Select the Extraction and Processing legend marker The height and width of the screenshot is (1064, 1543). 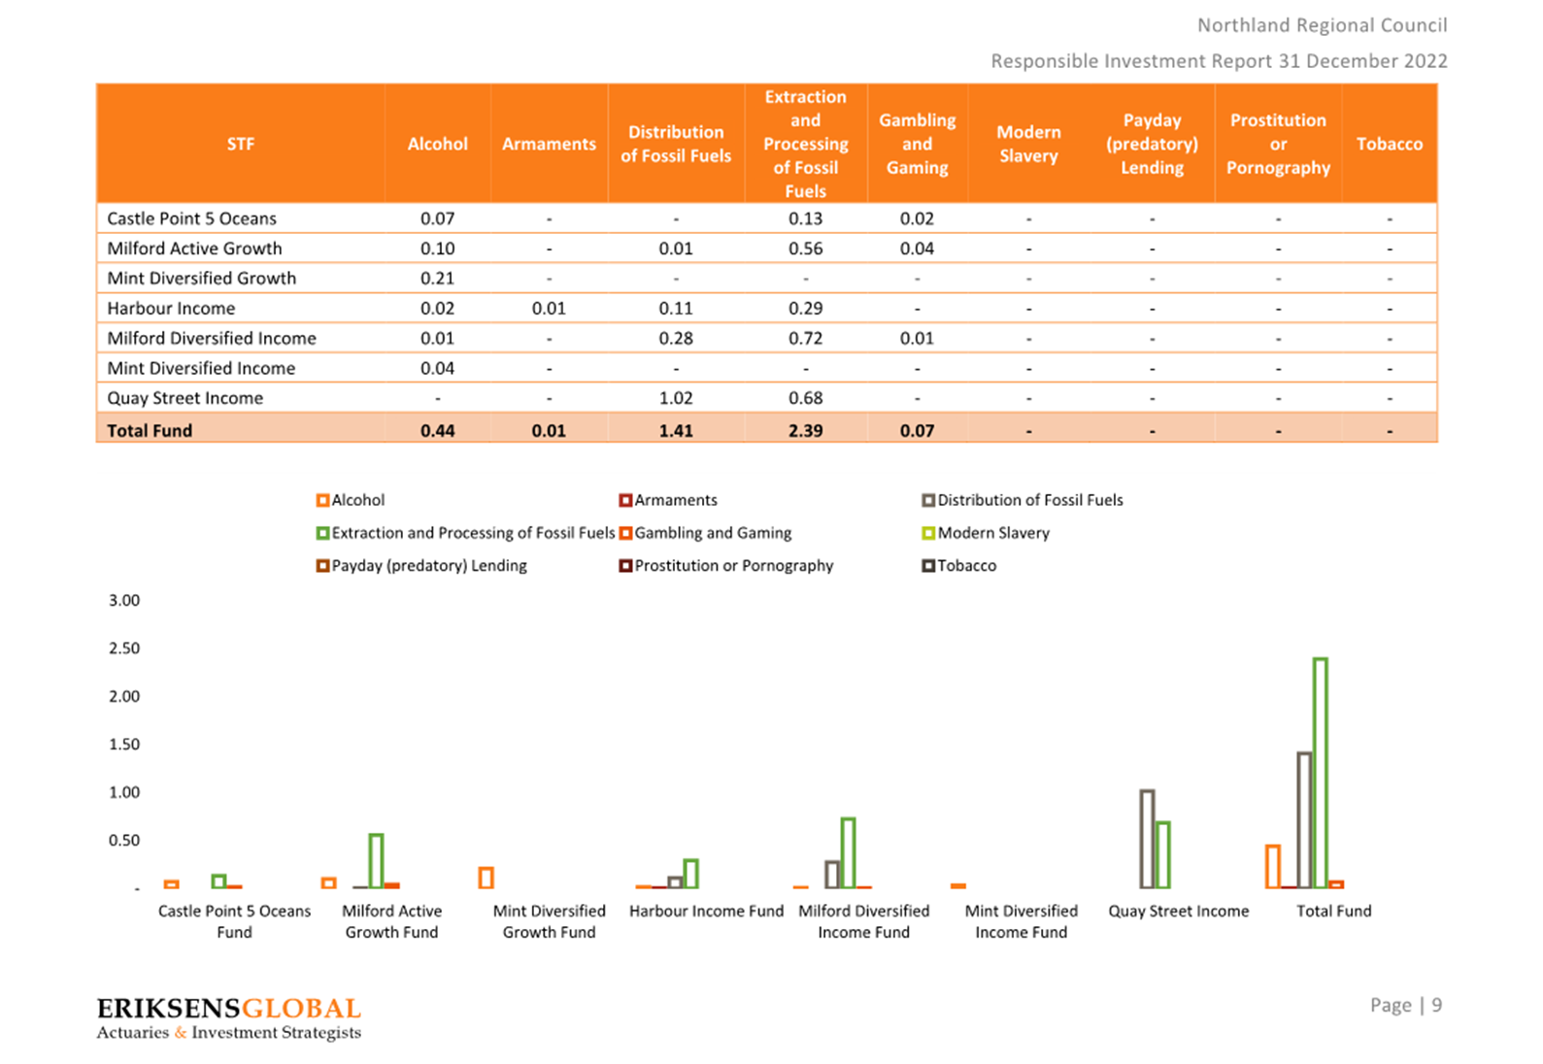pos(322,534)
